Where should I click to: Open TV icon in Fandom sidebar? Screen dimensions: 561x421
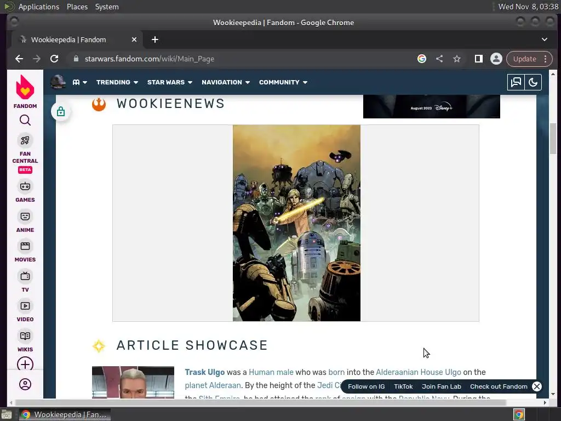[x=25, y=276]
